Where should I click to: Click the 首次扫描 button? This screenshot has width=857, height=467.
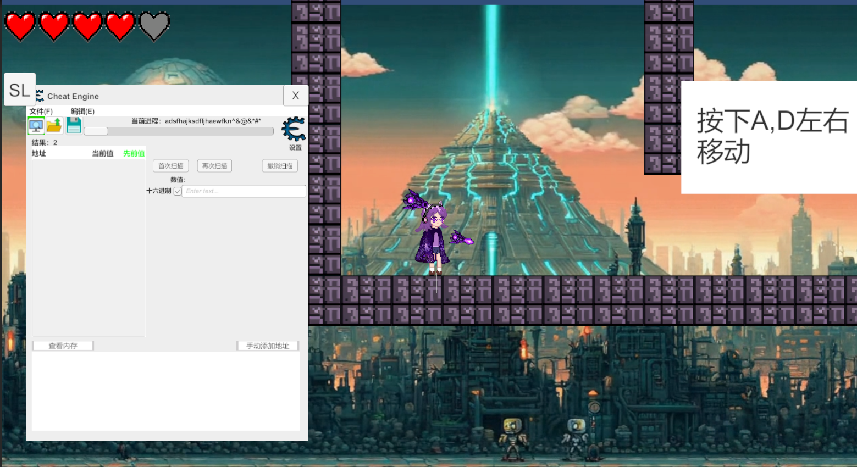pyautogui.click(x=171, y=166)
